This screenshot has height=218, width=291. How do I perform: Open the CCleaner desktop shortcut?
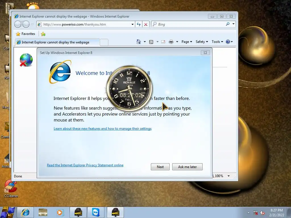[x=11, y=188]
